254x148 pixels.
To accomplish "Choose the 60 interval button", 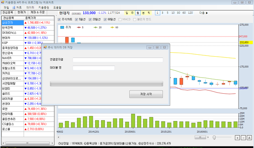I will click(184, 13).
